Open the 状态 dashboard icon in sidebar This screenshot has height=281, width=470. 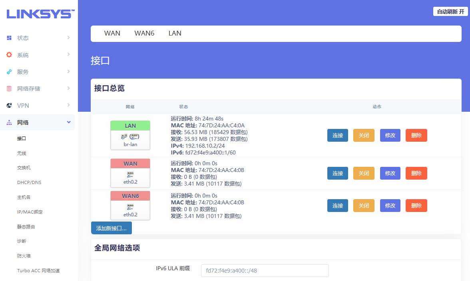9,38
